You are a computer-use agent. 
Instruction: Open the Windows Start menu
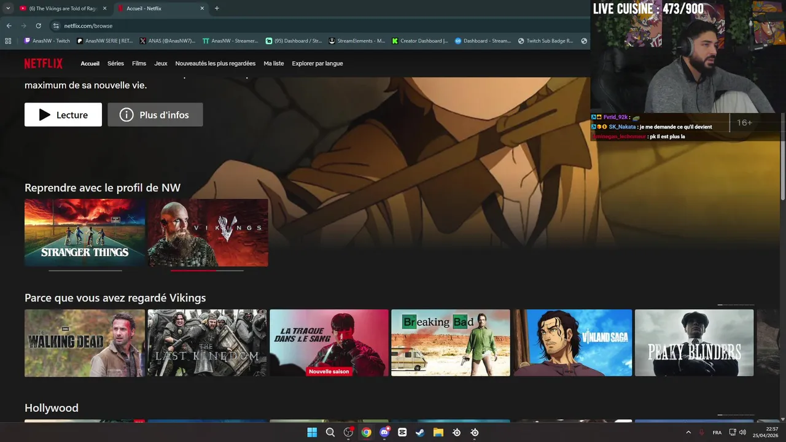[312, 432]
